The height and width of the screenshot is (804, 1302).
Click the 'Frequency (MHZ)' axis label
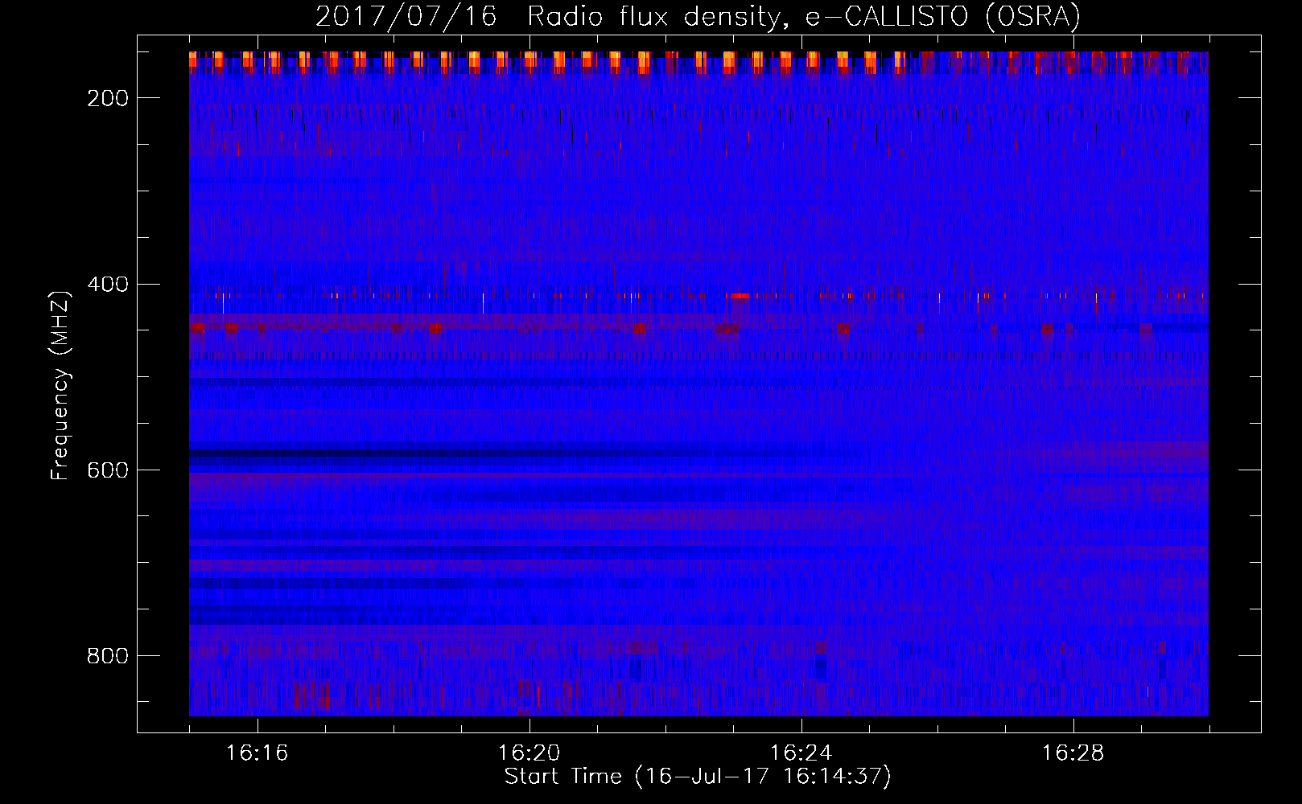coord(60,386)
